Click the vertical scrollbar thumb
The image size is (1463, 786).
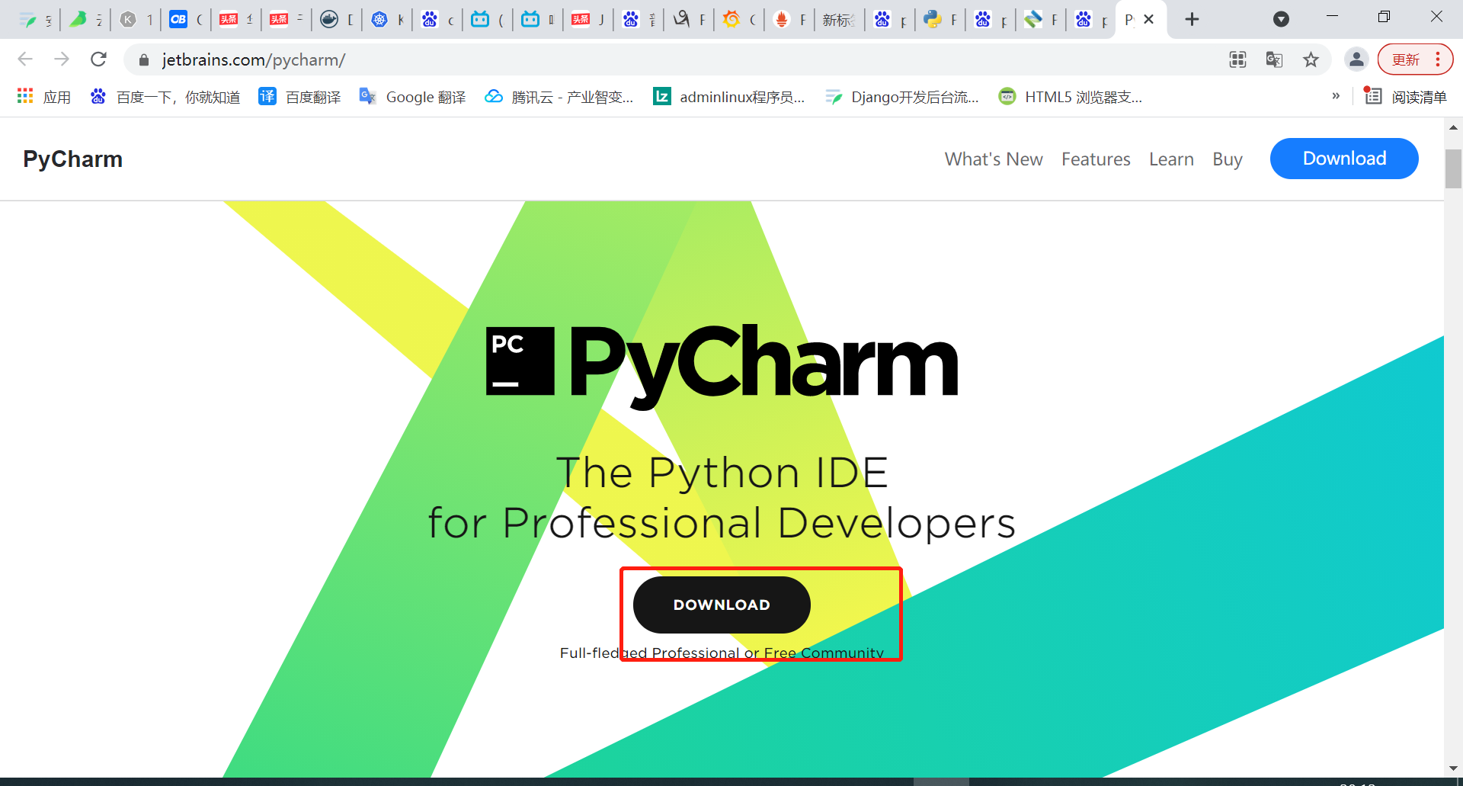click(1453, 168)
